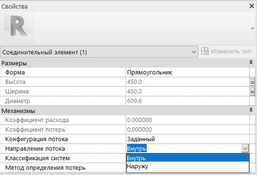Click the Revit R logo thumbnail
This screenshot has height=175, width=257.
point(18,28)
